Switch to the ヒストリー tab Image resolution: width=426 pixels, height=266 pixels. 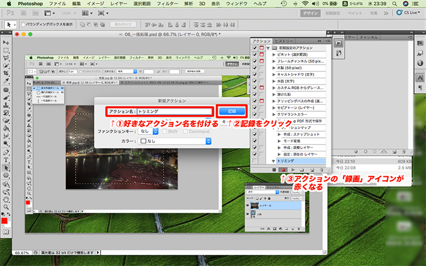pos(284,41)
